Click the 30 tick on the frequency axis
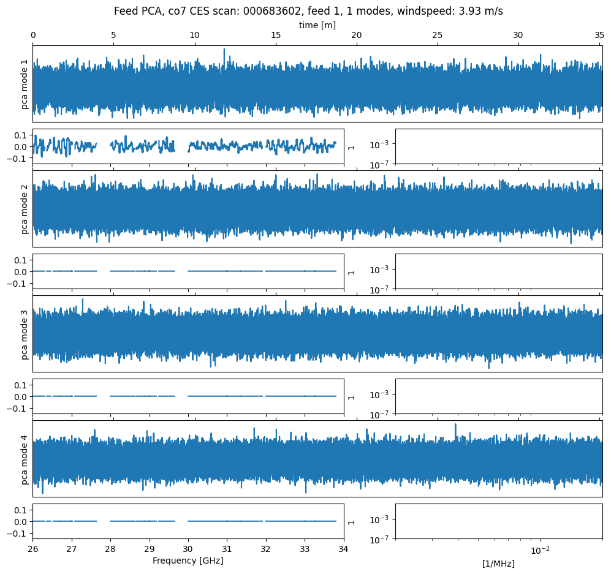The height and width of the screenshot is (574, 611). [x=188, y=548]
